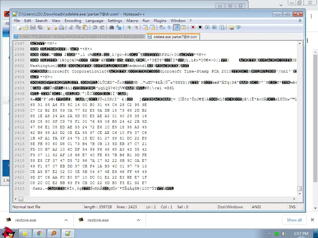Click the horizontal scrollbar left arrow
This screenshot has height=238, width=318.
click(x=16, y=199)
